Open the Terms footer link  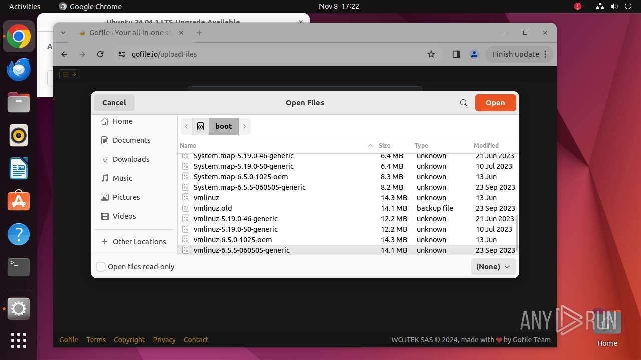[96, 340]
